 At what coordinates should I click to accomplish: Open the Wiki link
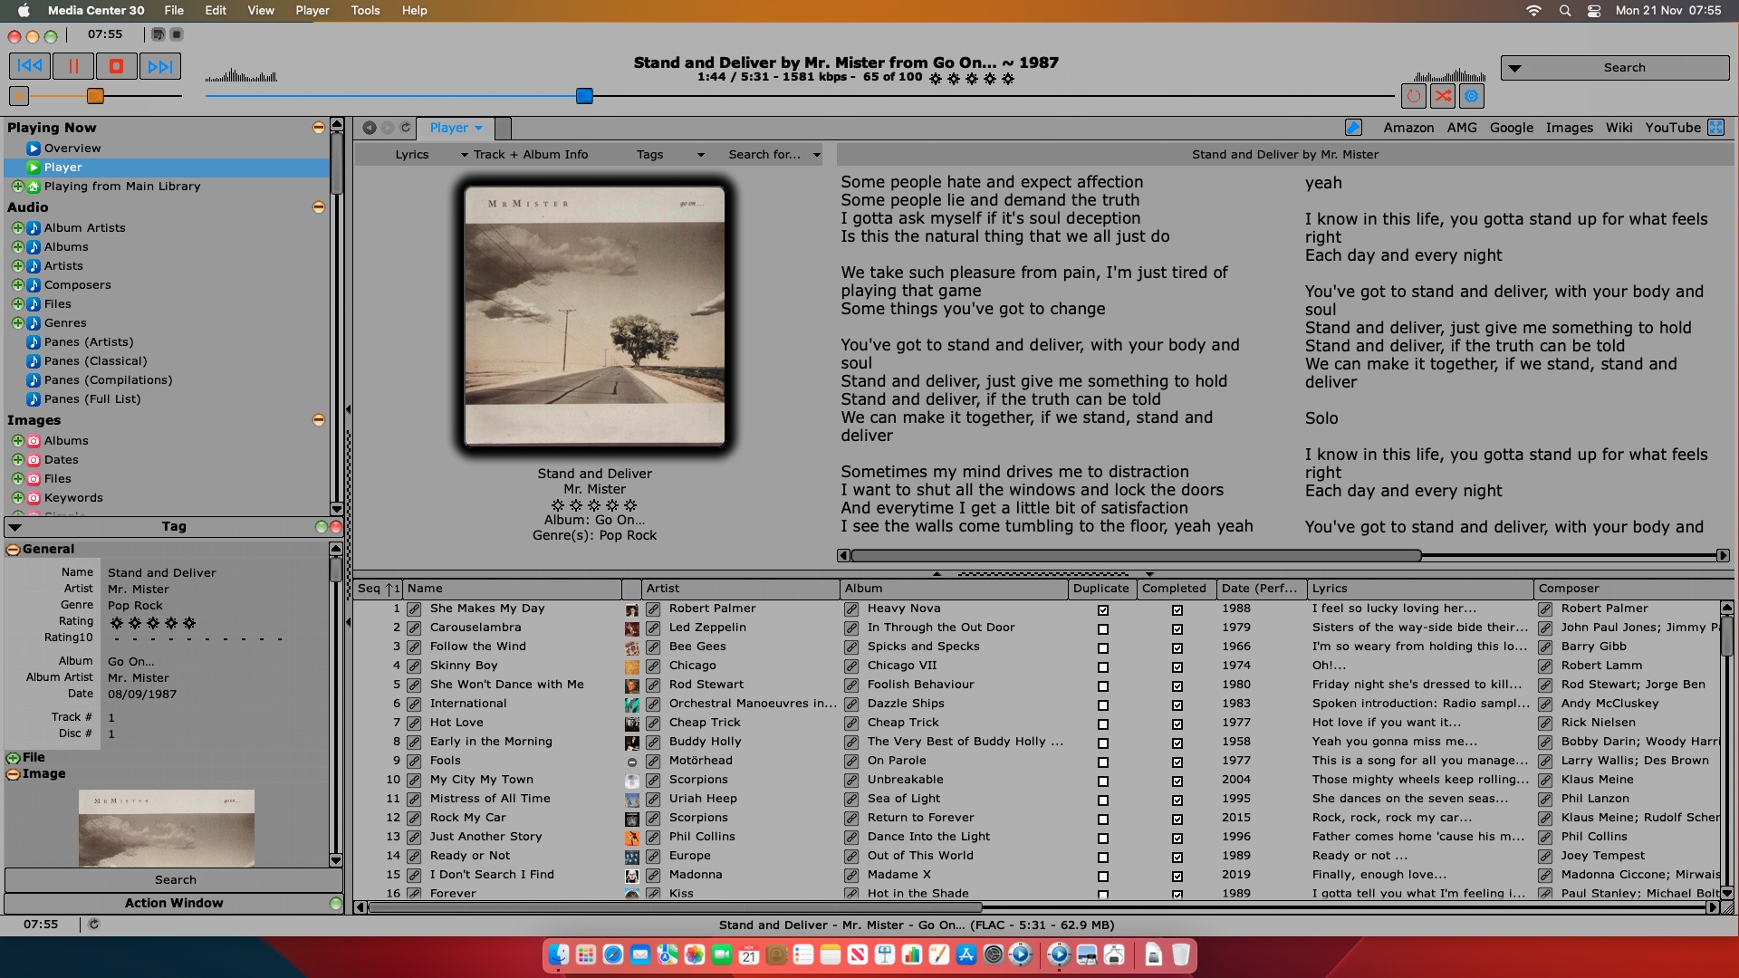tap(1619, 128)
